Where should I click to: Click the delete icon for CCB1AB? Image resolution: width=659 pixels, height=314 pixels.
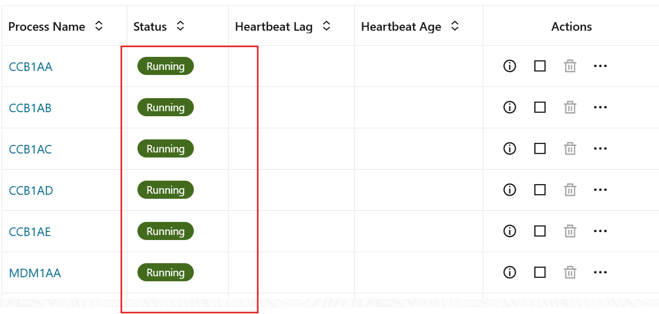point(569,107)
